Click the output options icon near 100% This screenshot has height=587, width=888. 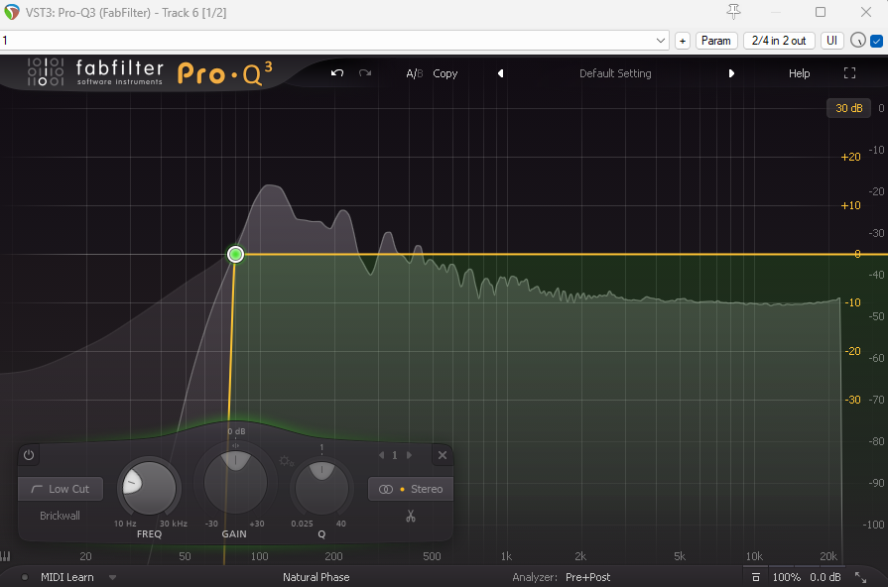[x=755, y=577]
